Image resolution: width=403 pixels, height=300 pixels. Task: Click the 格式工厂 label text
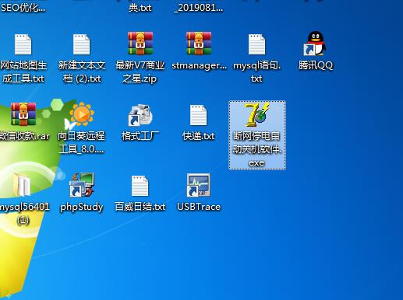pos(140,136)
